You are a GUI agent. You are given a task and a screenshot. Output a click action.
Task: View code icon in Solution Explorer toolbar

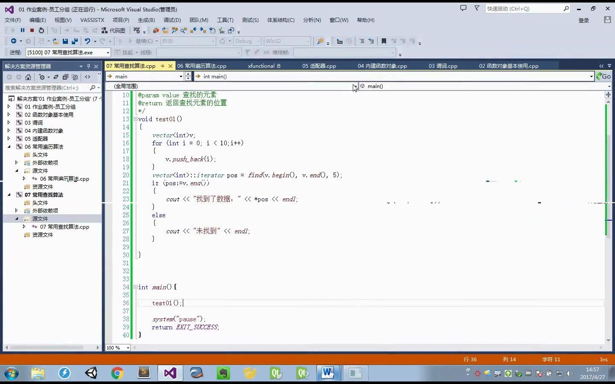pos(88,77)
